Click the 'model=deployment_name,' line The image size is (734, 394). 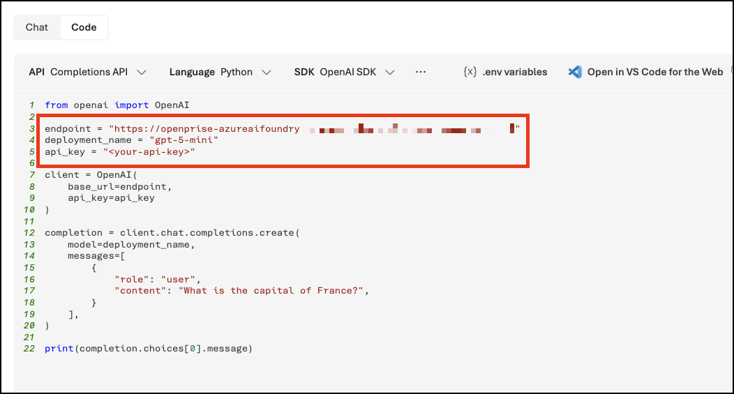(131, 245)
